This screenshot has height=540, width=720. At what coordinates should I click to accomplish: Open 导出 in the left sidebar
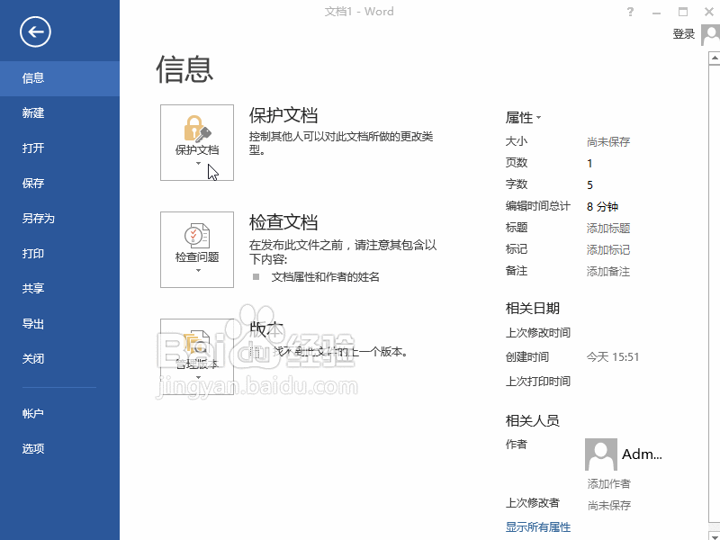click(x=59, y=324)
